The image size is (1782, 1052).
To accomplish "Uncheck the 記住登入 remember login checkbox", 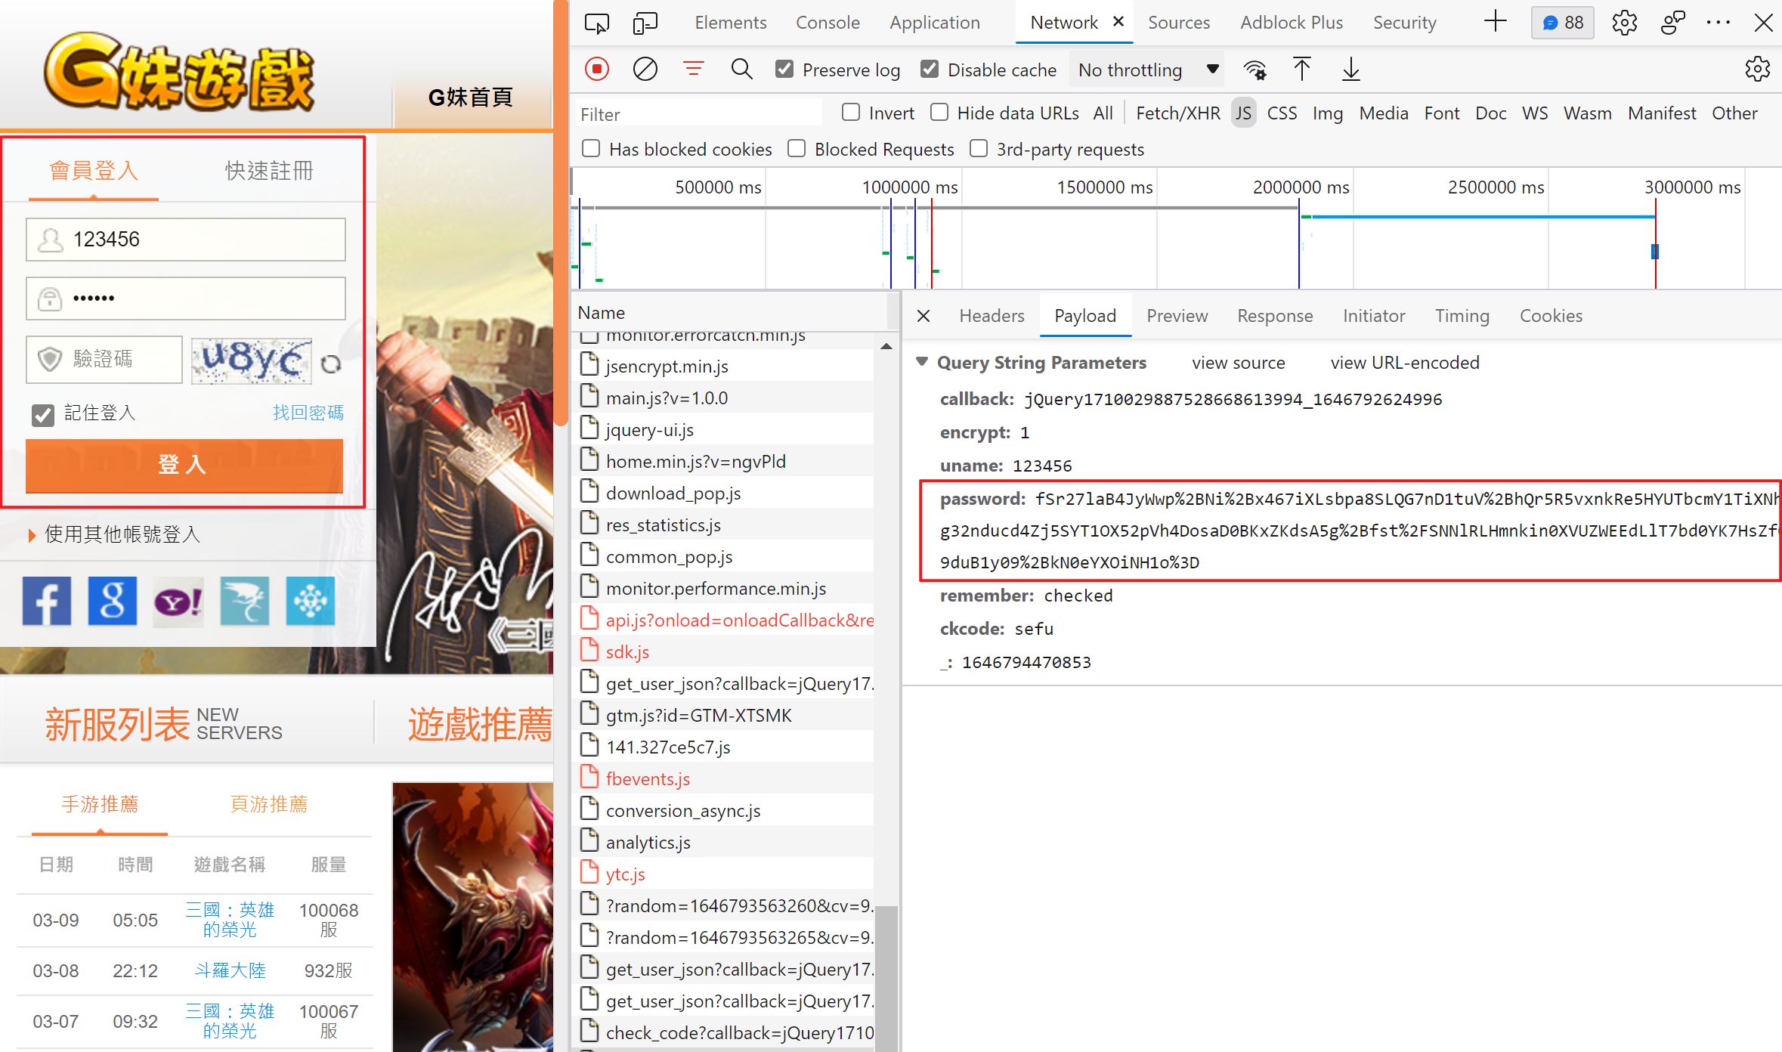I will click(x=43, y=414).
